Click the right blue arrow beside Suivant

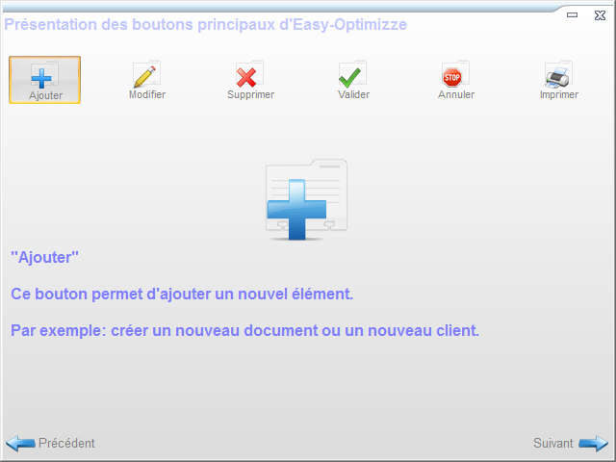[593, 444]
